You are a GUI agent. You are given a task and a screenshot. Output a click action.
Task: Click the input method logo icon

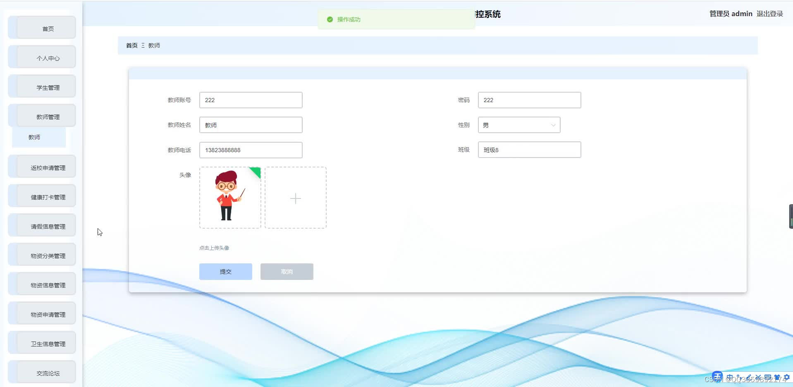(x=717, y=377)
